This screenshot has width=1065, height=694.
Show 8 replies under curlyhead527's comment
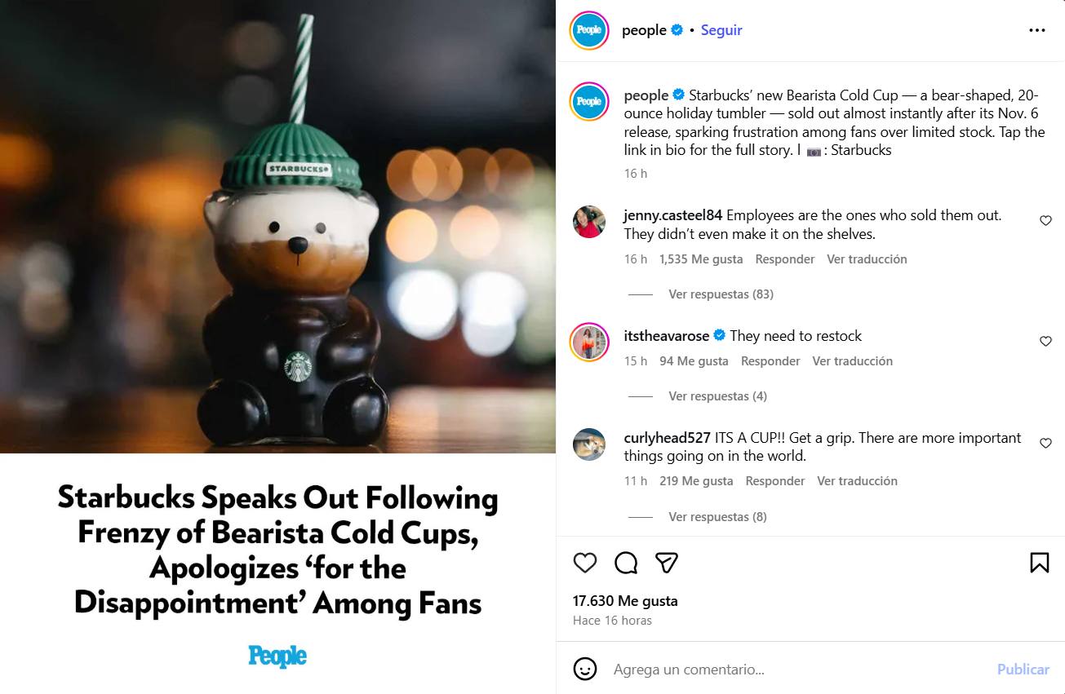point(717,517)
